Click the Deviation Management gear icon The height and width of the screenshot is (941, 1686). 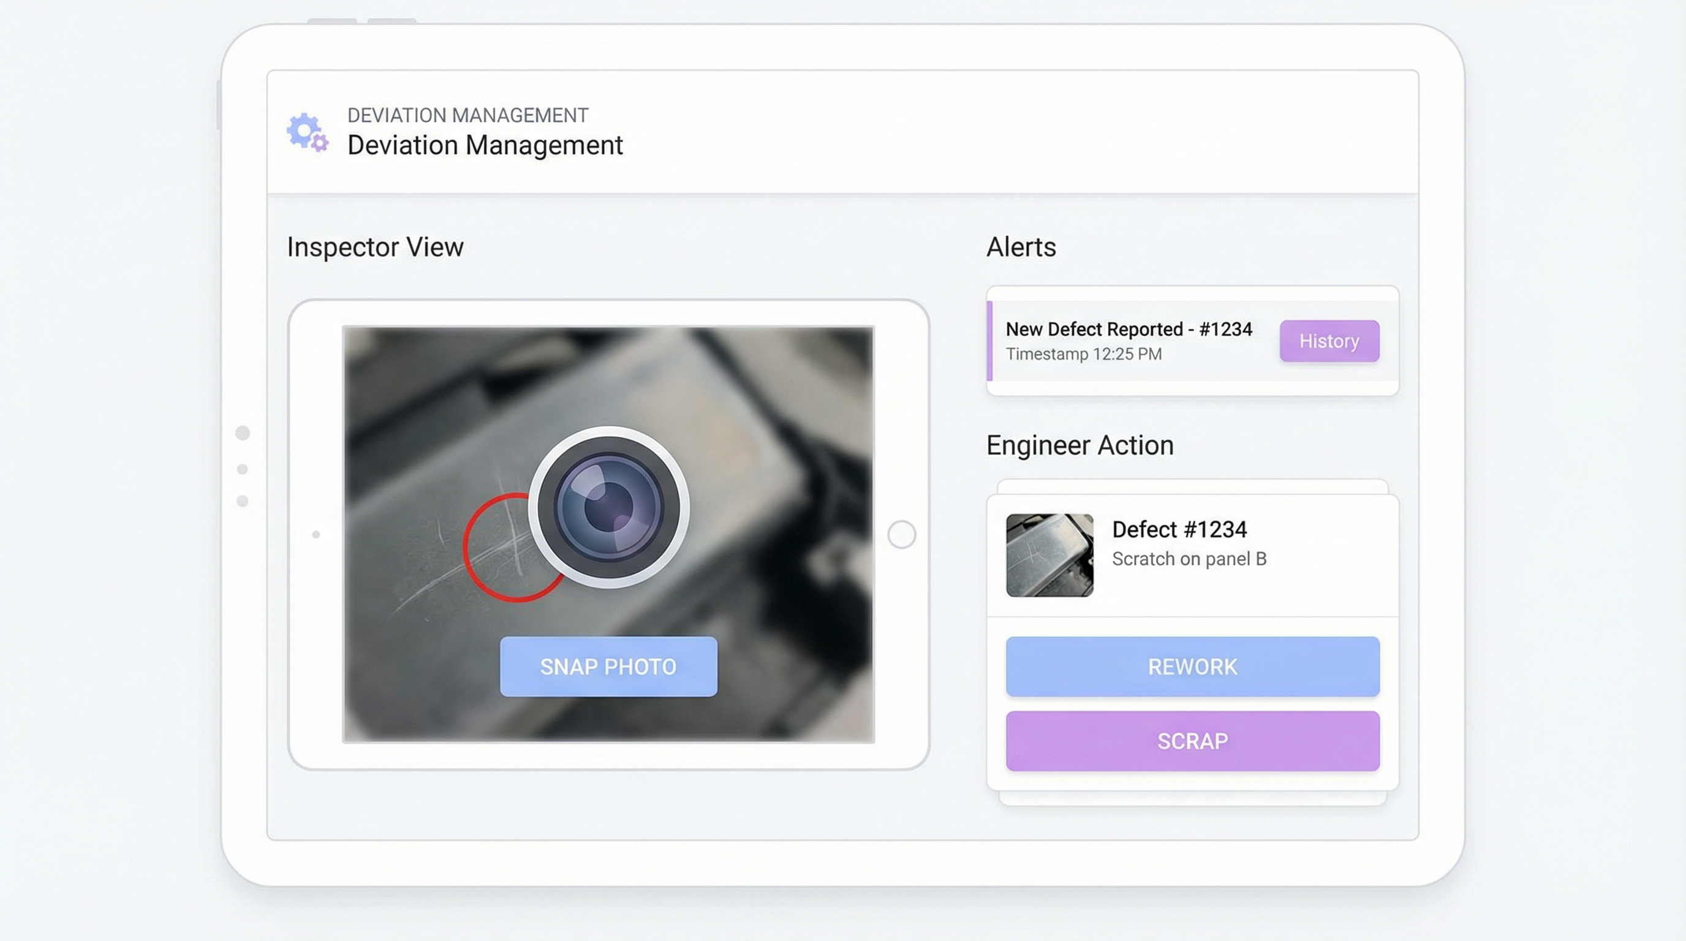(305, 130)
